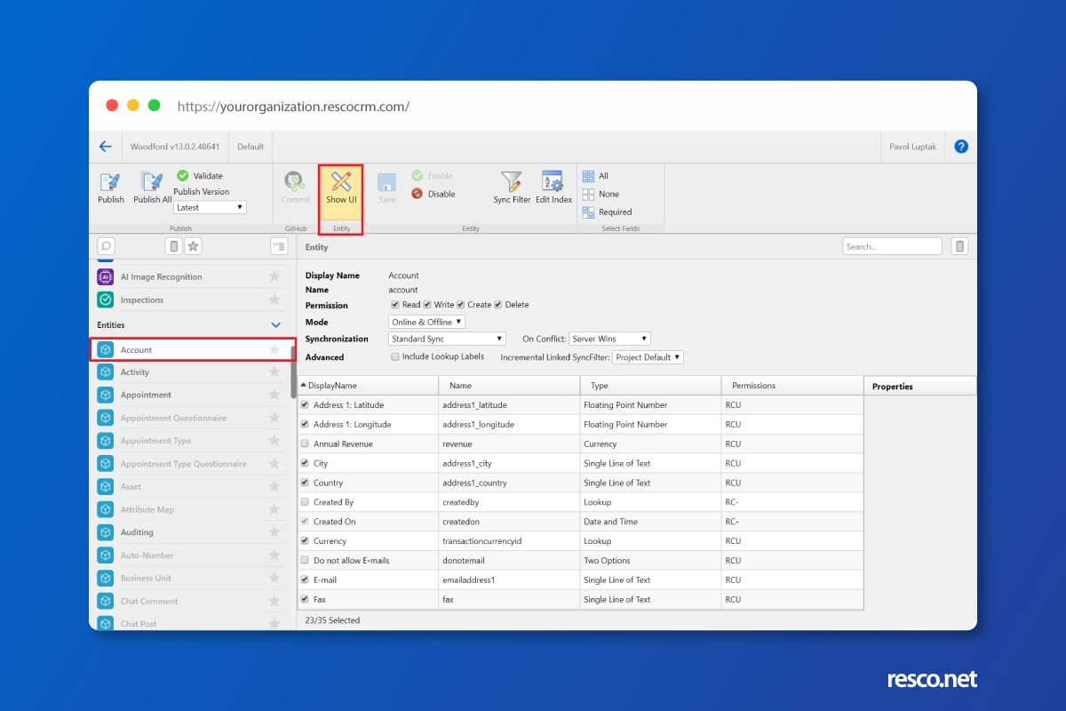Click the back arrow icon
Screen dimensions: 1066x711
click(106, 147)
